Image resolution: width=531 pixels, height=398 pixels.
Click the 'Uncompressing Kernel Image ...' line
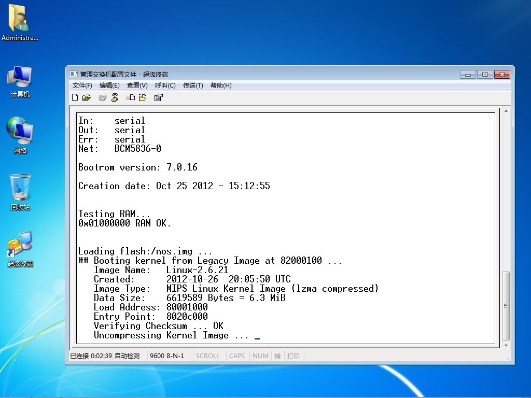171,335
